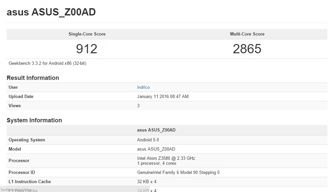331x192 pixels.
Task: Select the Views row label
Action: pyautogui.click(x=15, y=106)
